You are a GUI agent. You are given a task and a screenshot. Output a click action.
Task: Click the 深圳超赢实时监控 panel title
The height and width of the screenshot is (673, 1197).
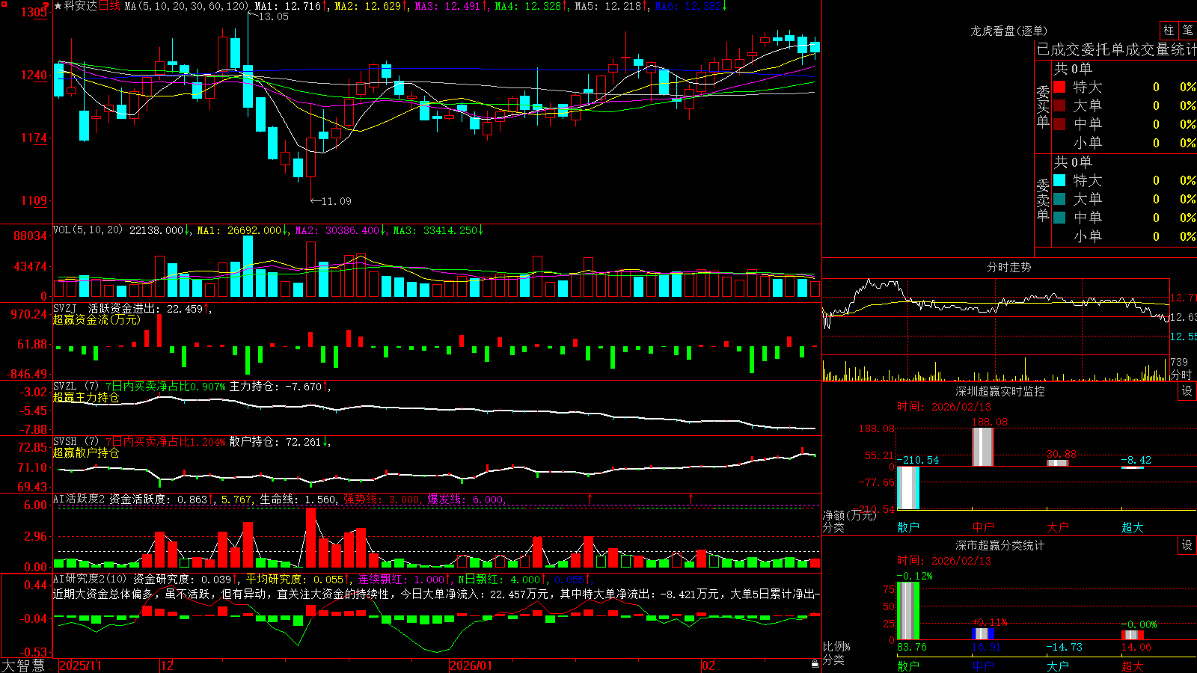tap(999, 391)
